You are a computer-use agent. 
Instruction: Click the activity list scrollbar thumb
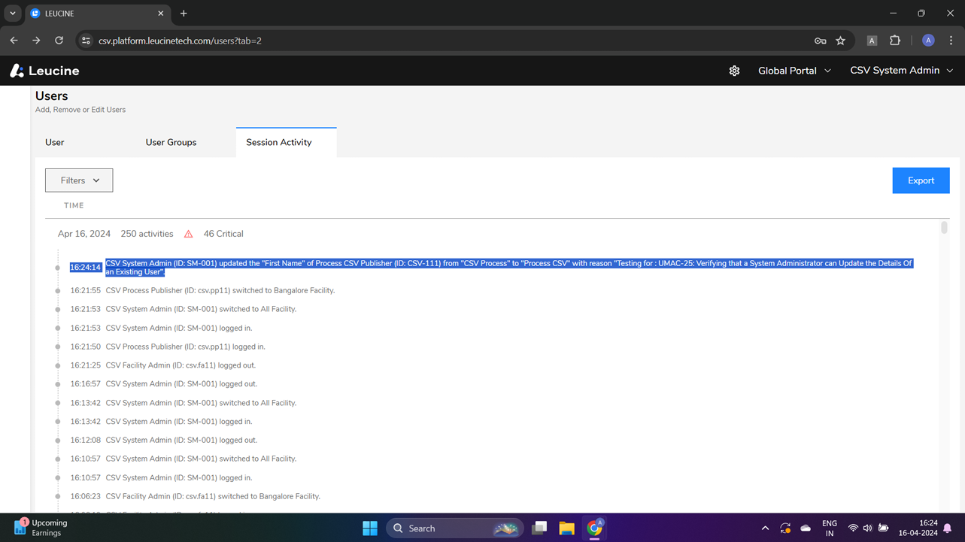(x=944, y=227)
